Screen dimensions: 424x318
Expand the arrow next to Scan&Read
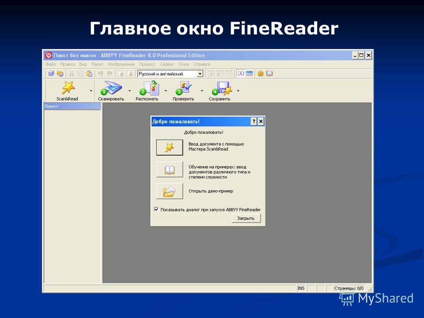(x=91, y=91)
